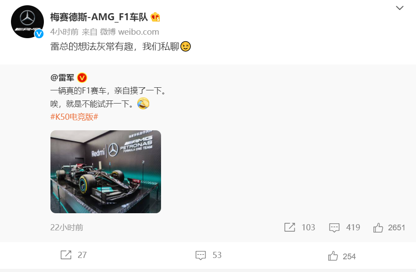
Task: Click the 22小时前 original post timestamp
Action: [x=67, y=227]
